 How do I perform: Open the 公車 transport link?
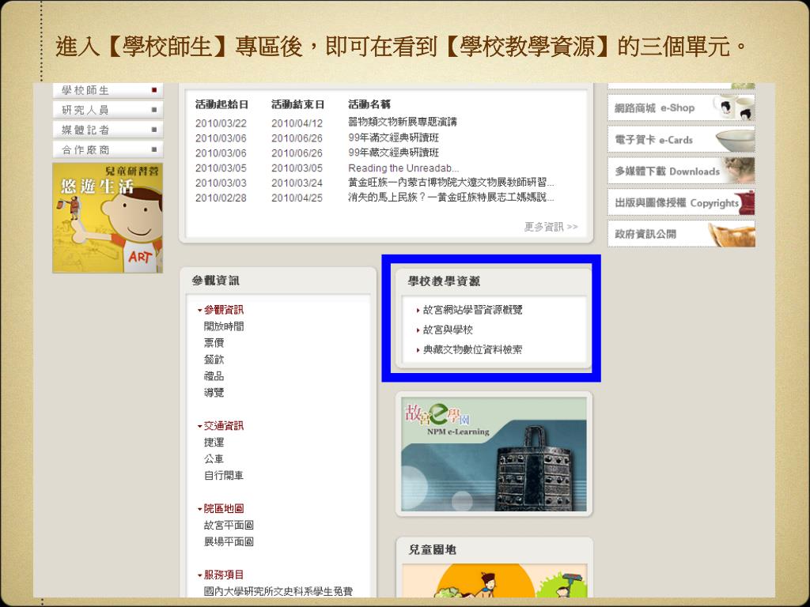click(x=214, y=459)
